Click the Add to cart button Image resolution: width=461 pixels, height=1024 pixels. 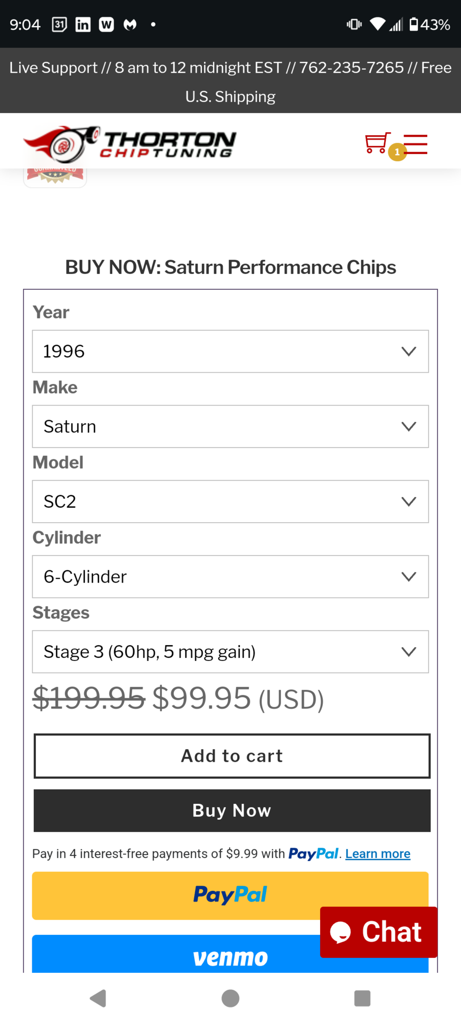(232, 756)
